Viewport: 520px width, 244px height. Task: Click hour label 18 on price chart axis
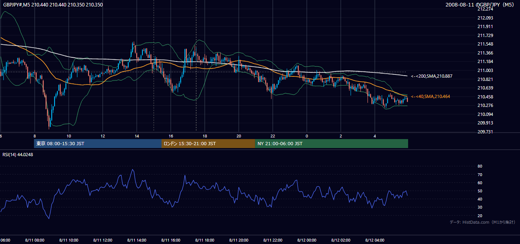pyautogui.click(x=205, y=136)
